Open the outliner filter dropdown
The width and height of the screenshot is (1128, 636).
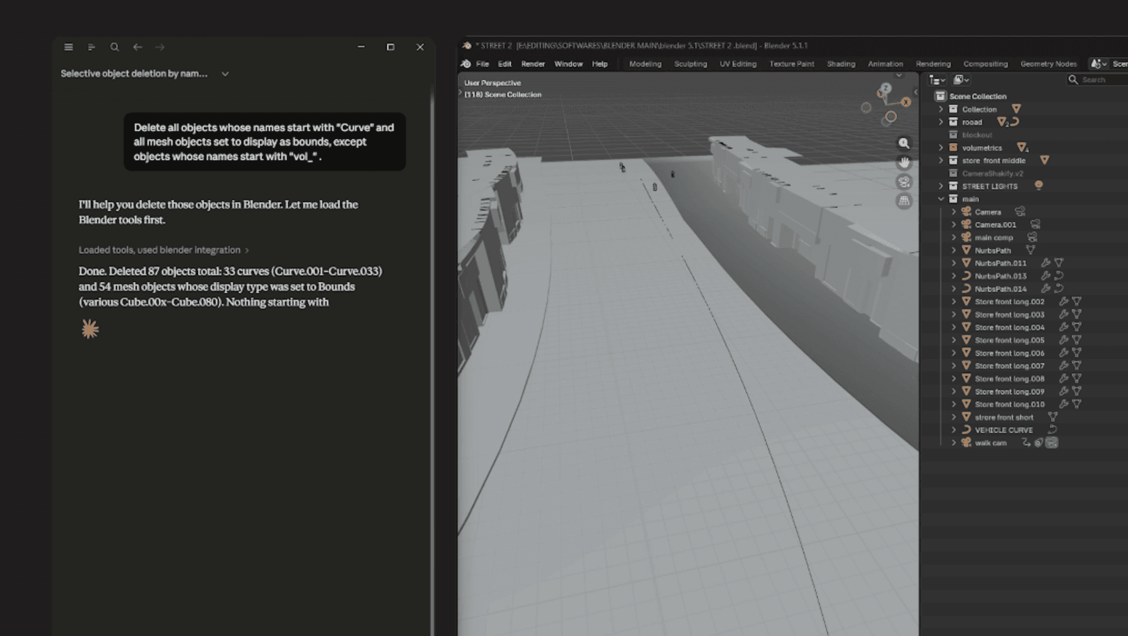pyautogui.click(x=961, y=80)
